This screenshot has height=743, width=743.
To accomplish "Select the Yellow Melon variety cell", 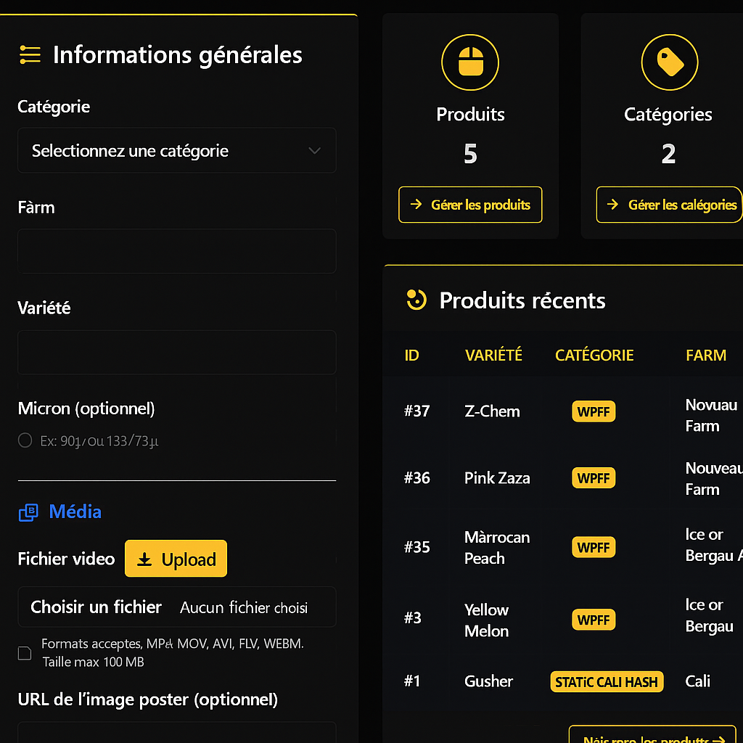I will [487, 620].
